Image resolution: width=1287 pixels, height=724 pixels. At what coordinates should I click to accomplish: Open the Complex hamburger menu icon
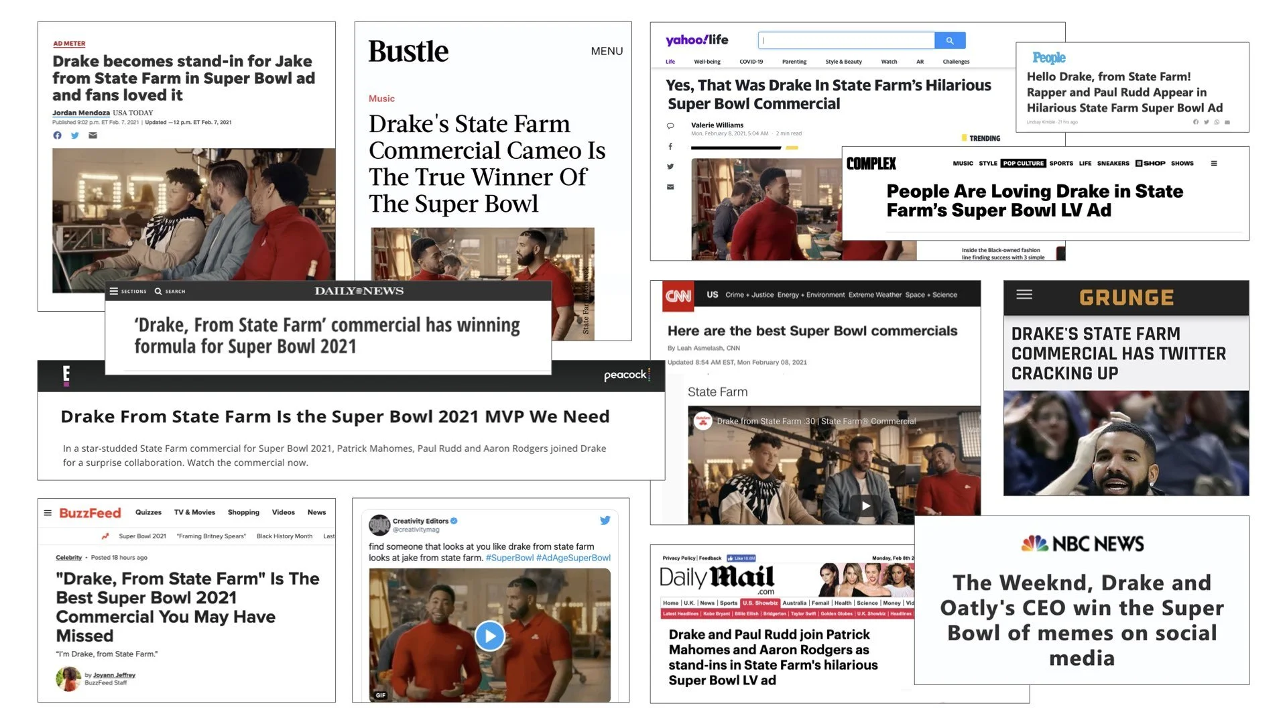1213,164
